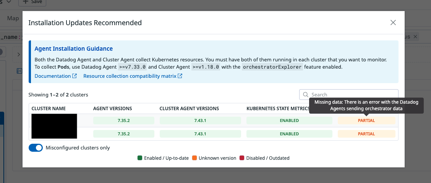The width and height of the screenshot is (431, 183).
Task: Select second row cluster agent 7.43.1
Action: (200, 134)
